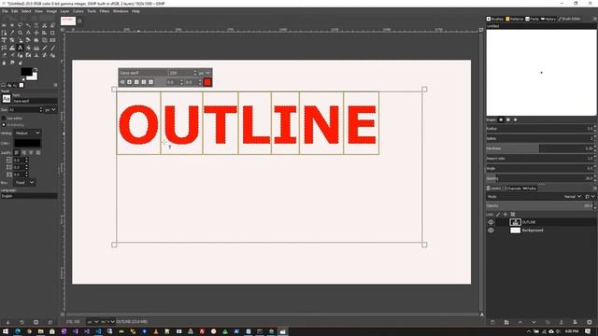Raise layer with up arrow button
The height and width of the screenshot is (336, 598).
520,322
